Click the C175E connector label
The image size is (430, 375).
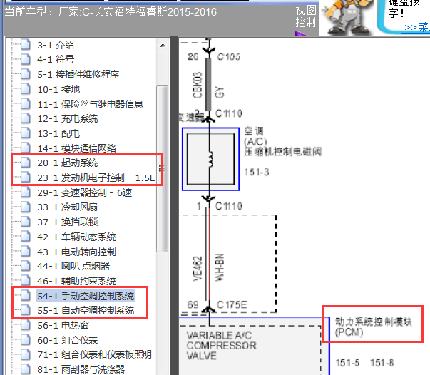232,305
